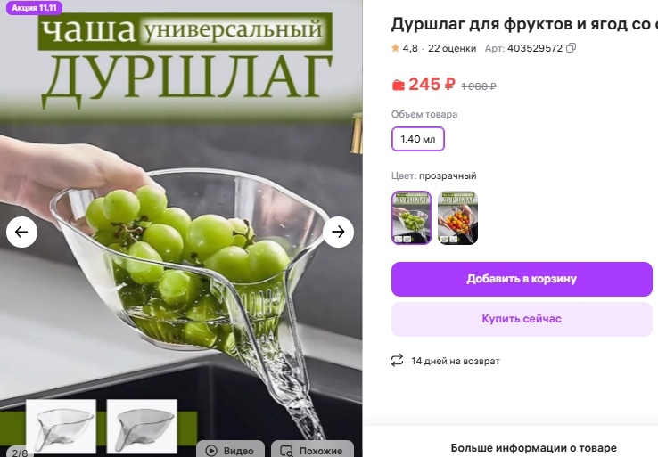Click the wallet price icon
The image size is (658, 457).
click(398, 86)
